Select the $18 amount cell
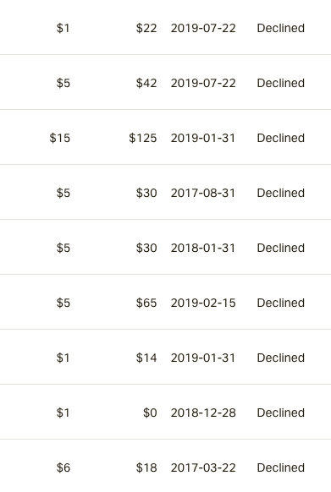The height and width of the screenshot is (492, 331). tap(146, 467)
